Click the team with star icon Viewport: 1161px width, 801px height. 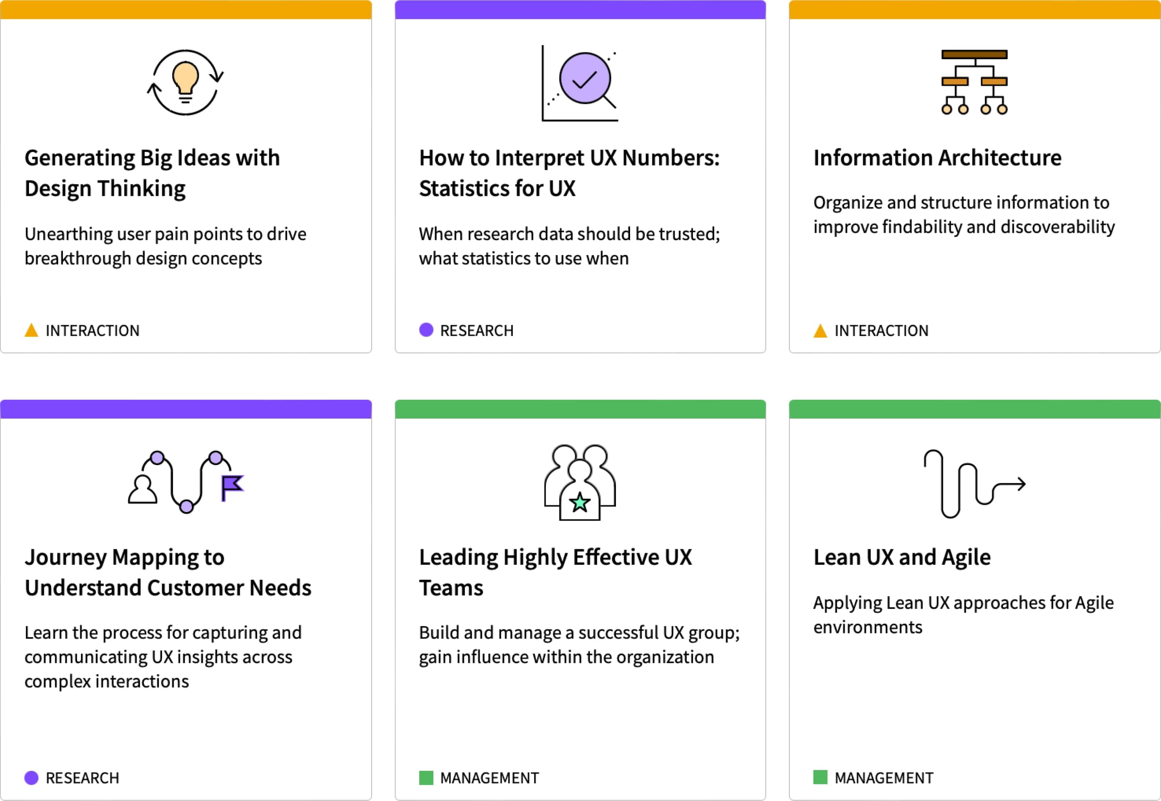580,482
